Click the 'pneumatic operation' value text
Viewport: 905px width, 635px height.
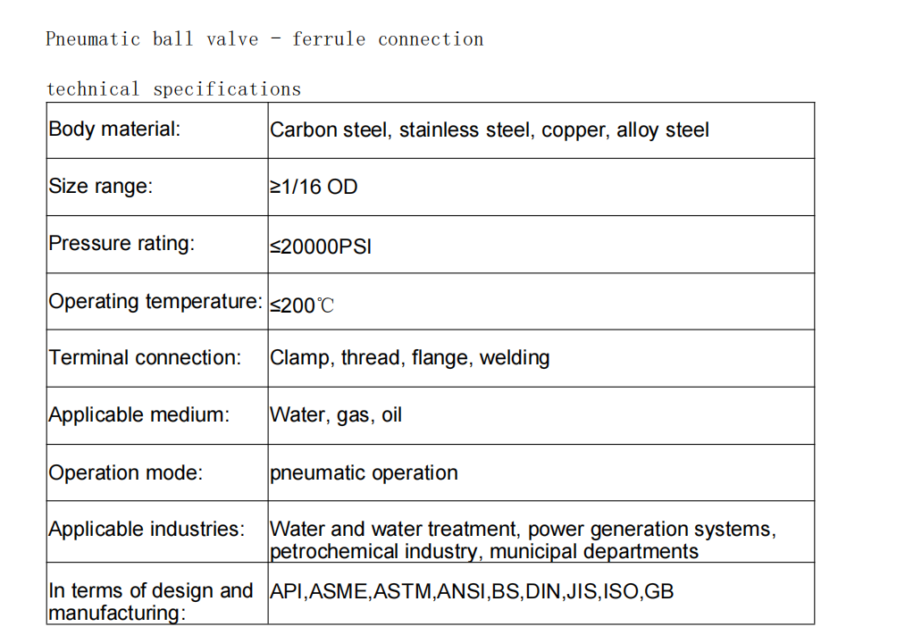(364, 473)
